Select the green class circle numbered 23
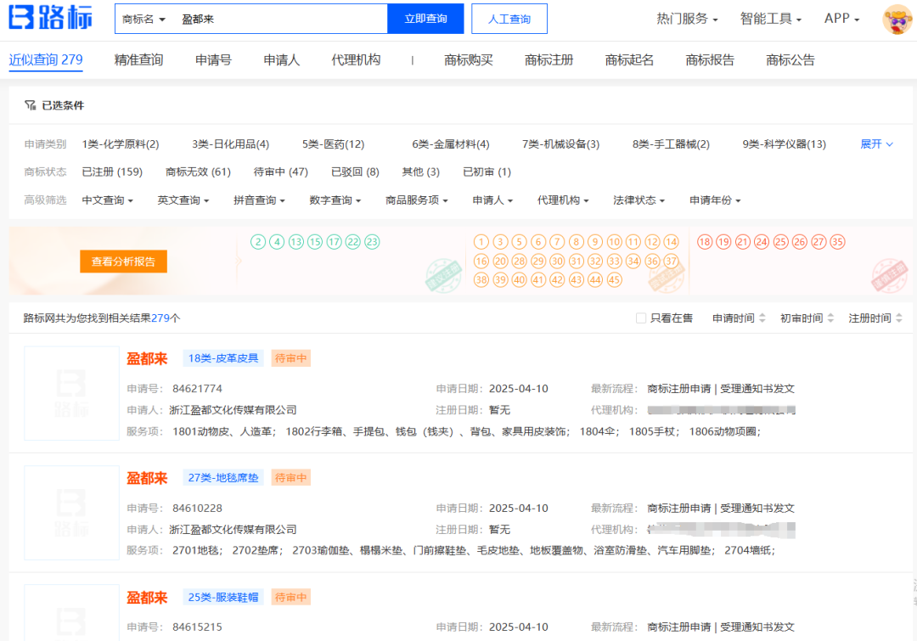917x641 pixels. coord(372,242)
